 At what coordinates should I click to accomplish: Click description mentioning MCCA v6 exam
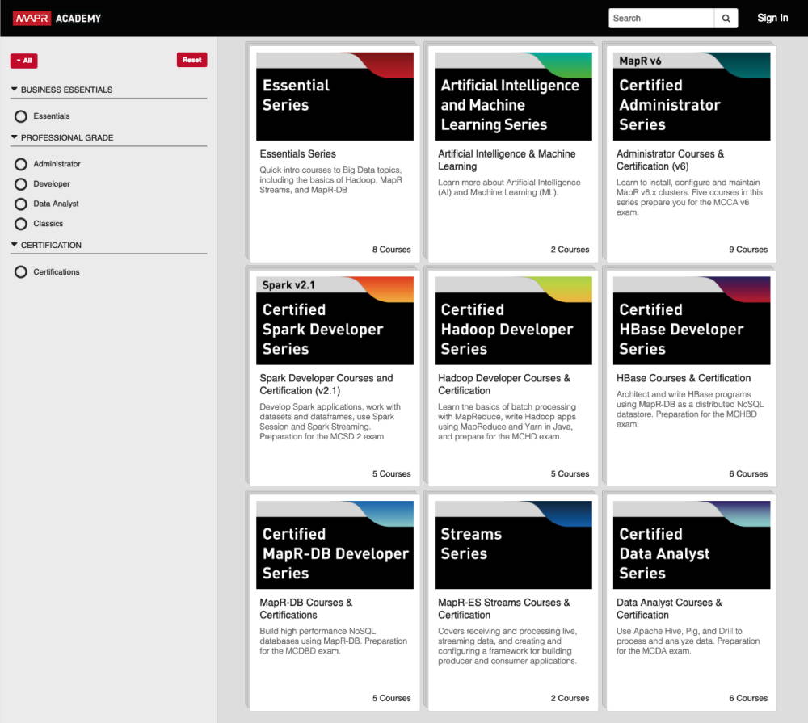point(689,197)
